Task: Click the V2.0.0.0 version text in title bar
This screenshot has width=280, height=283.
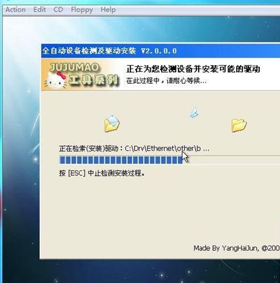Action: pyautogui.click(x=159, y=51)
